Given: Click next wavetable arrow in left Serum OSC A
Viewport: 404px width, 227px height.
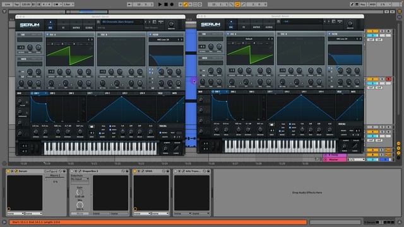Looking at the screenshot, I should pyautogui.click(x=92, y=40).
